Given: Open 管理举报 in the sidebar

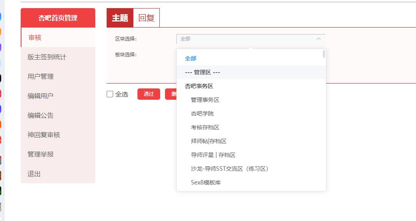Looking at the screenshot, I should tap(41, 154).
